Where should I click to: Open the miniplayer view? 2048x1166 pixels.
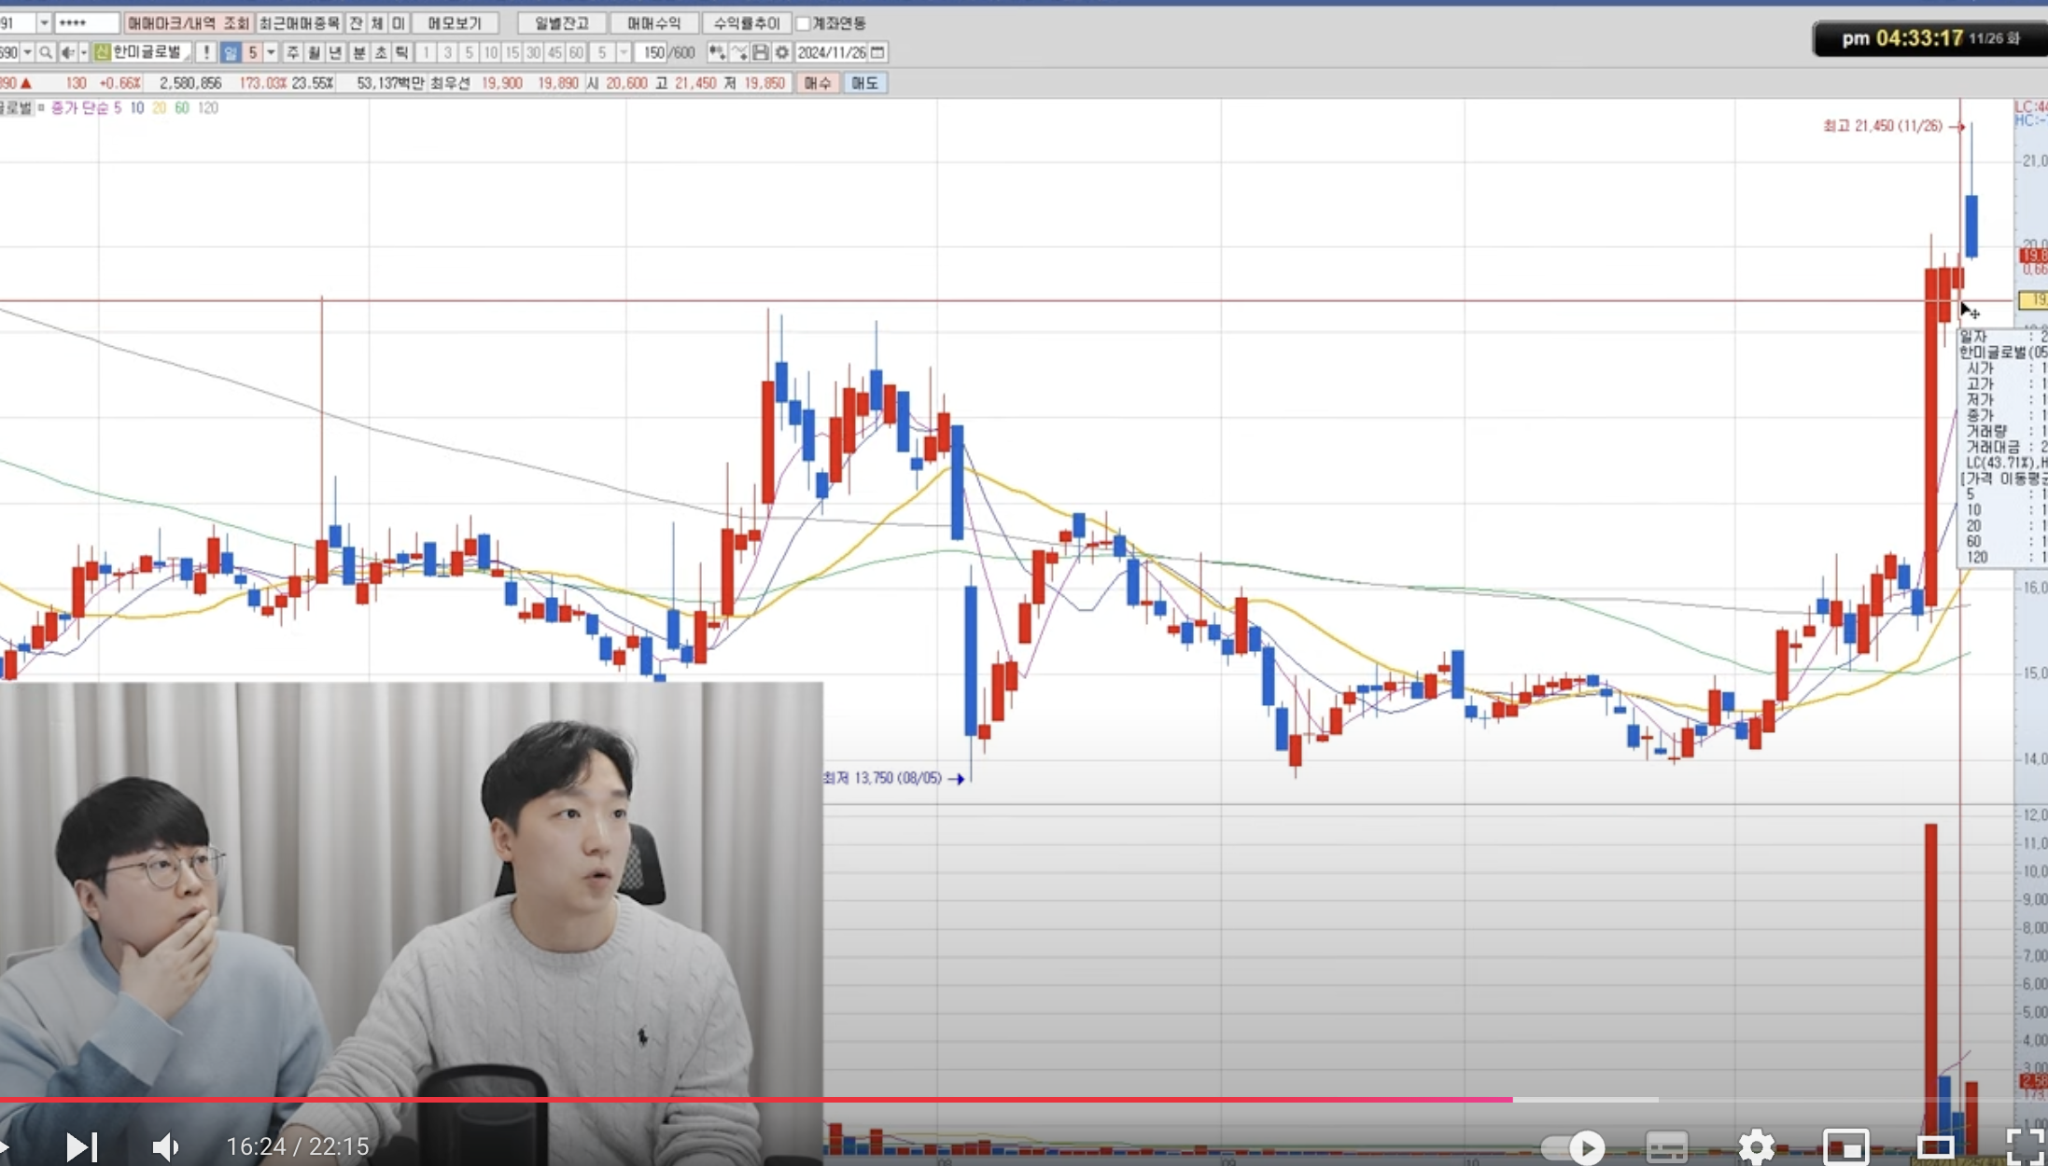click(x=1845, y=1145)
